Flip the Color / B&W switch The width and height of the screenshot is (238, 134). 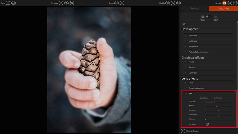coord(209,16)
